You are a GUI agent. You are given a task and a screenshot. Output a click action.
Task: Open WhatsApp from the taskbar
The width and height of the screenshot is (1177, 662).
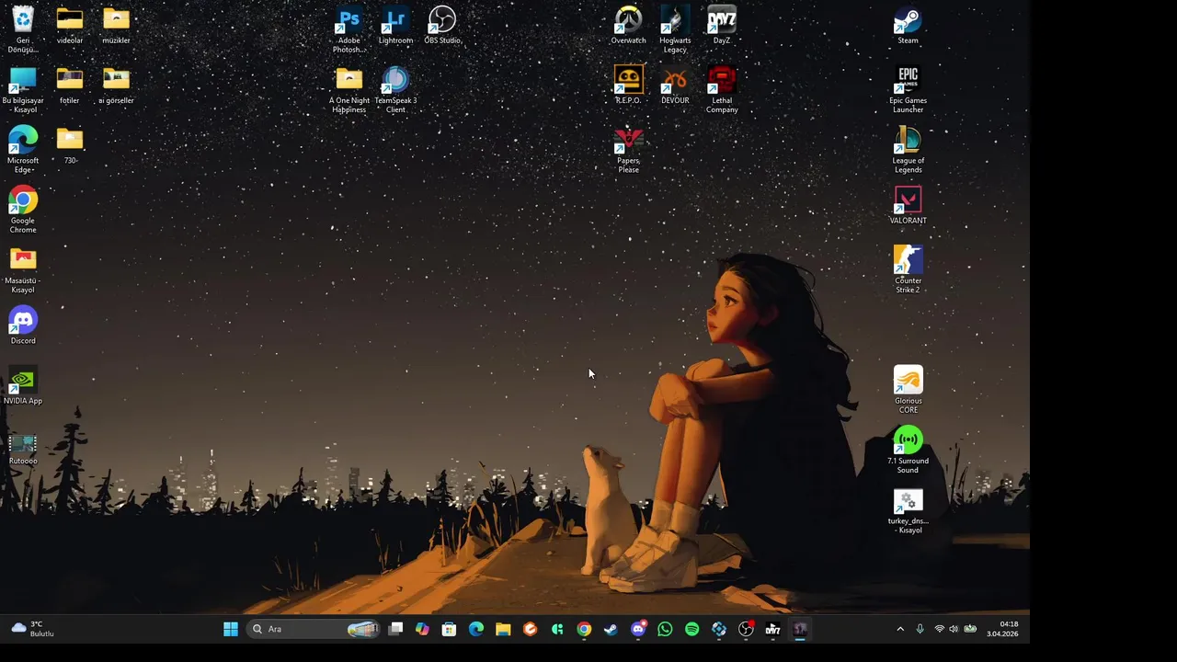coord(665,629)
